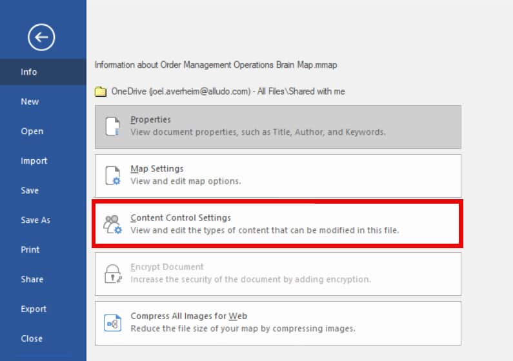This screenshot has height=361, width=513.
Task: Click Save in the sidebar
Action: (x=30, y=191)
